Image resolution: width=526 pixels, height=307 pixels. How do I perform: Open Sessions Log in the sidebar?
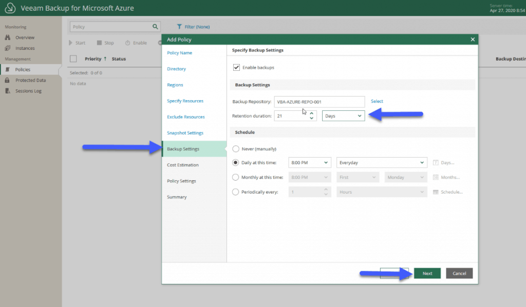(x=28, y=91)
